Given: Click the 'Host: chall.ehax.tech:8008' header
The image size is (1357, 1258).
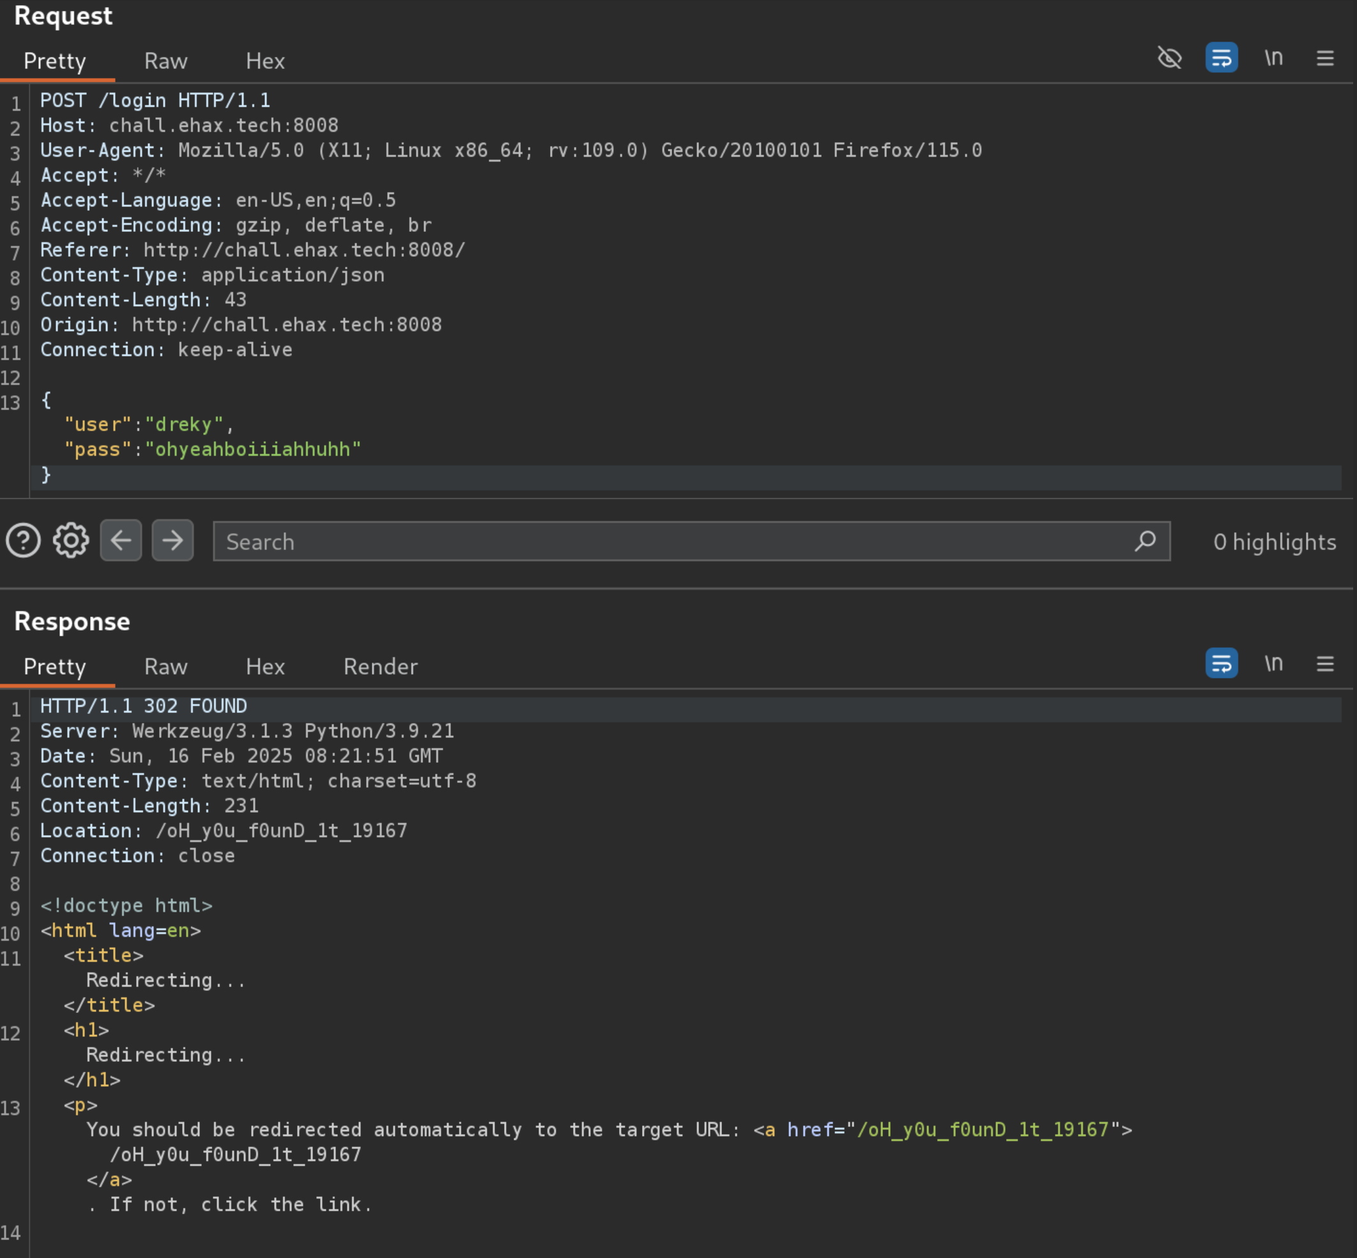Looking at the screenshot, I should (x=189, y=126).
